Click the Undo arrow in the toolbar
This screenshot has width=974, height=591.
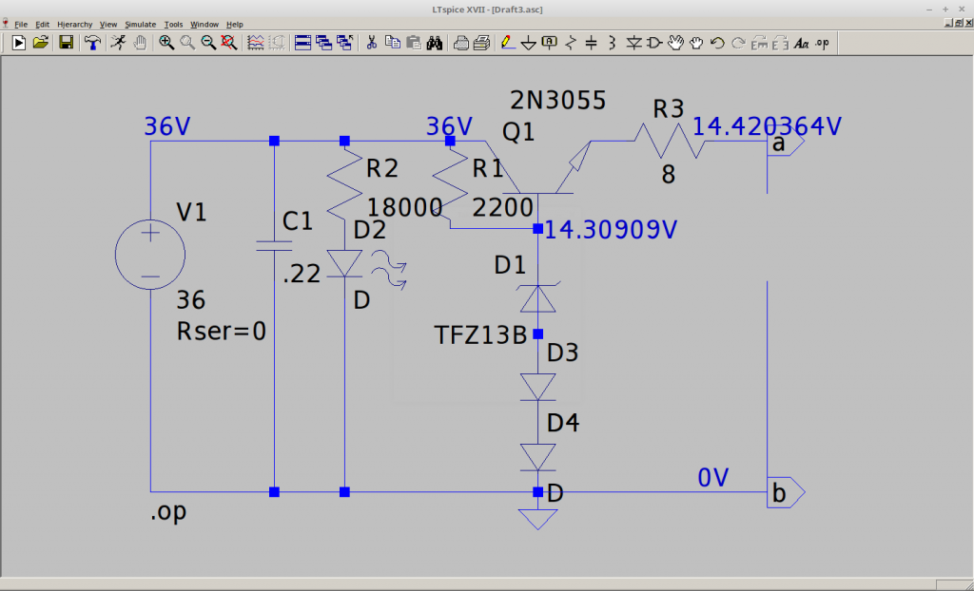tap(717, 42)
